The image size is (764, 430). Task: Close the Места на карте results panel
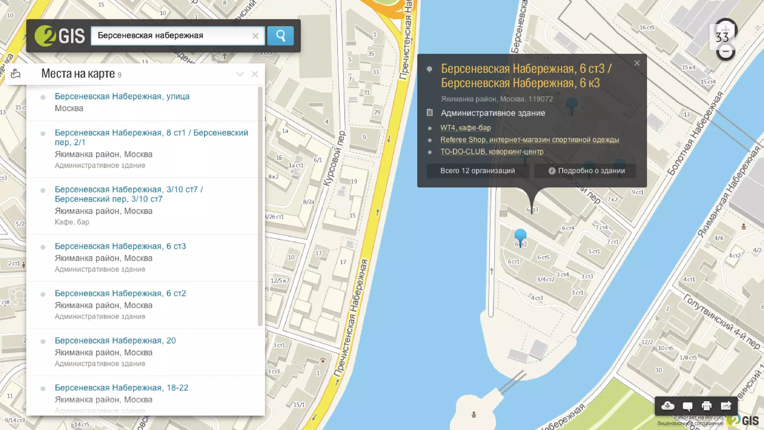click(255, 74)
